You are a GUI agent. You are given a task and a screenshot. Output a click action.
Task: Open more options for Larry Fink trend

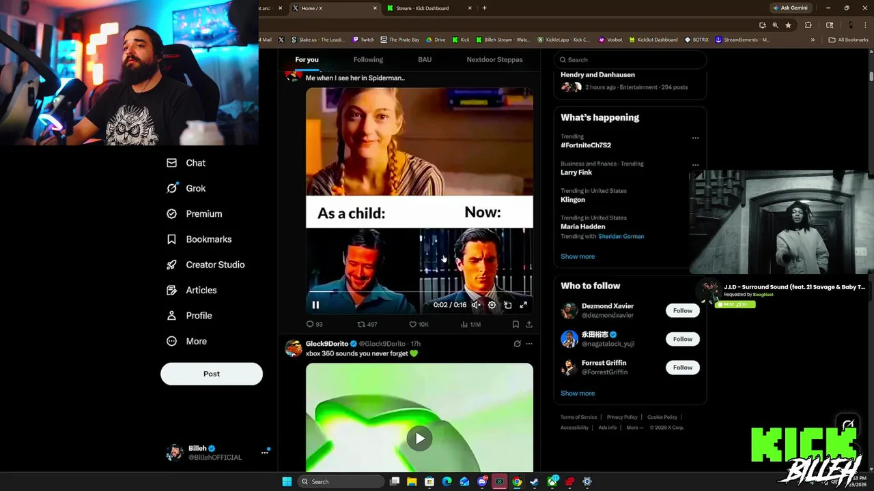click(695, 165)
